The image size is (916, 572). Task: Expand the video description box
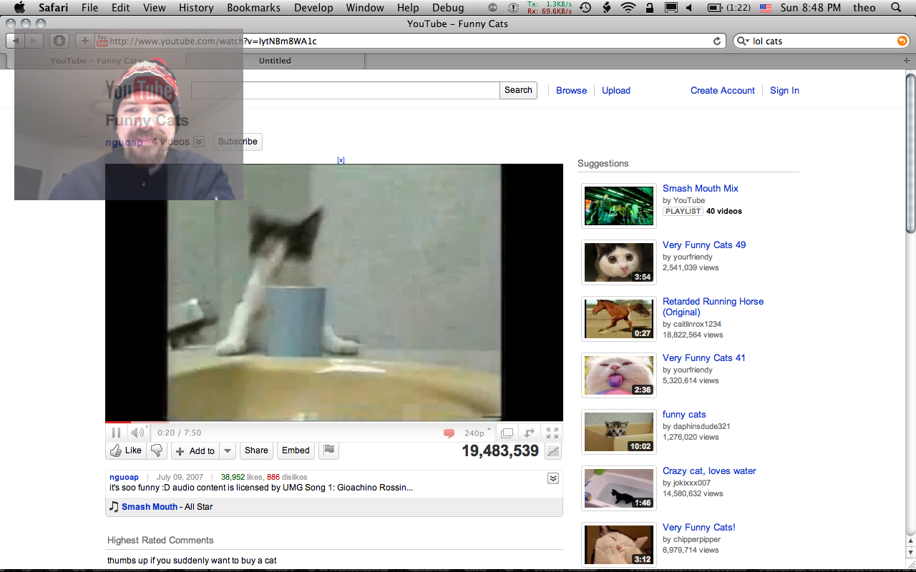click(x=552, y=478)
